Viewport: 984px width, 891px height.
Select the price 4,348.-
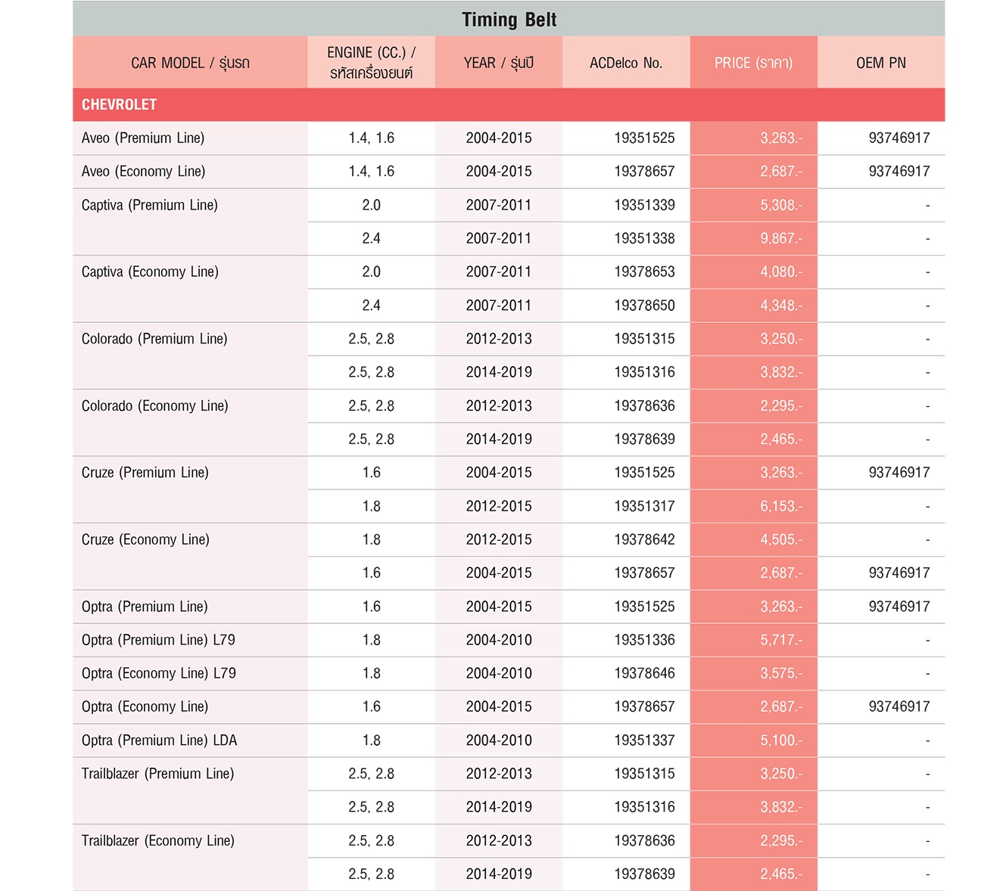point(781,306)
